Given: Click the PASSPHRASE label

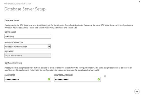Looking at the screenshot, I should tap(10, 75).
